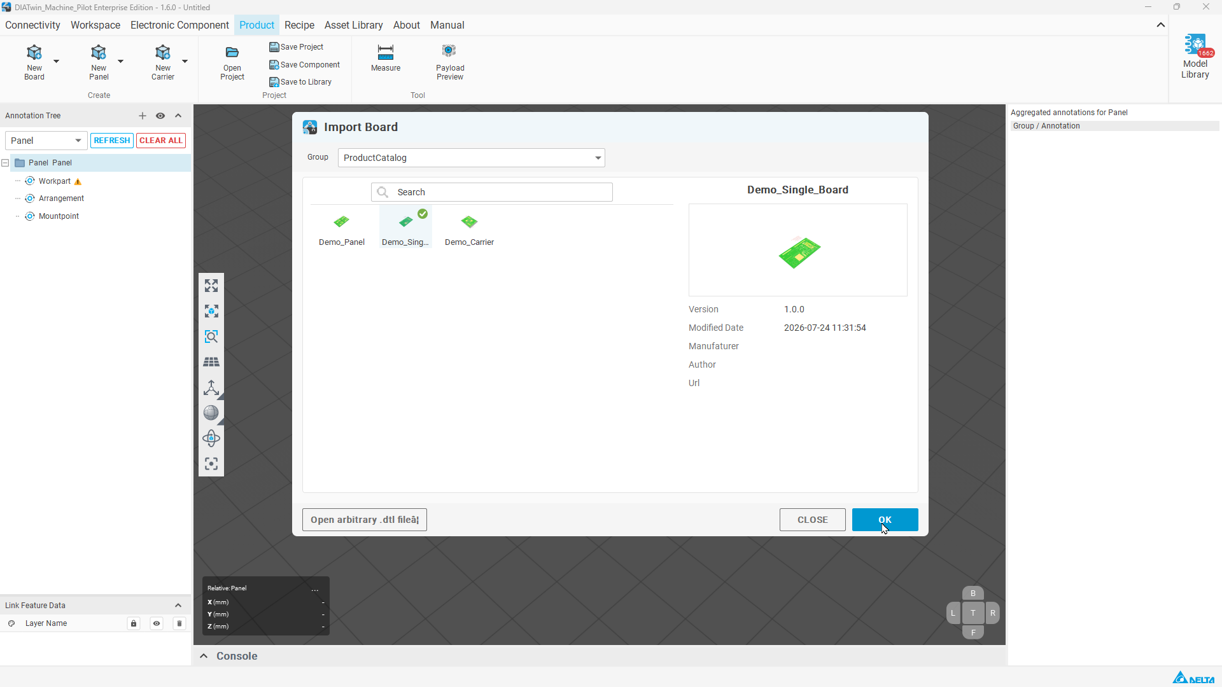
Task: Select the Measure tool
Action: pyautogui.click(x=386, y=59)
